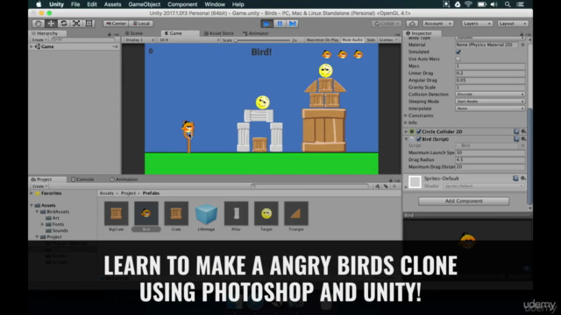Toggle Maximize On Play
This screenshot has height=315, width=561.
coord(322,40)
